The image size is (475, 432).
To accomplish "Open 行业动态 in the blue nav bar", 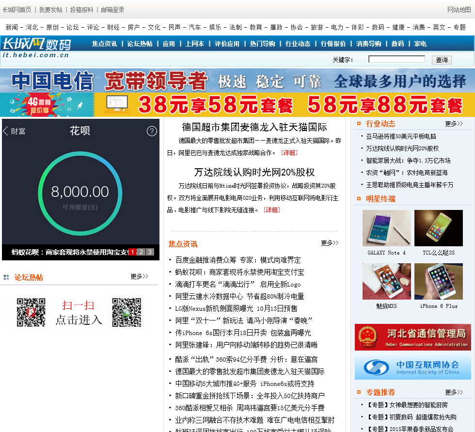I will coord(298,44).
